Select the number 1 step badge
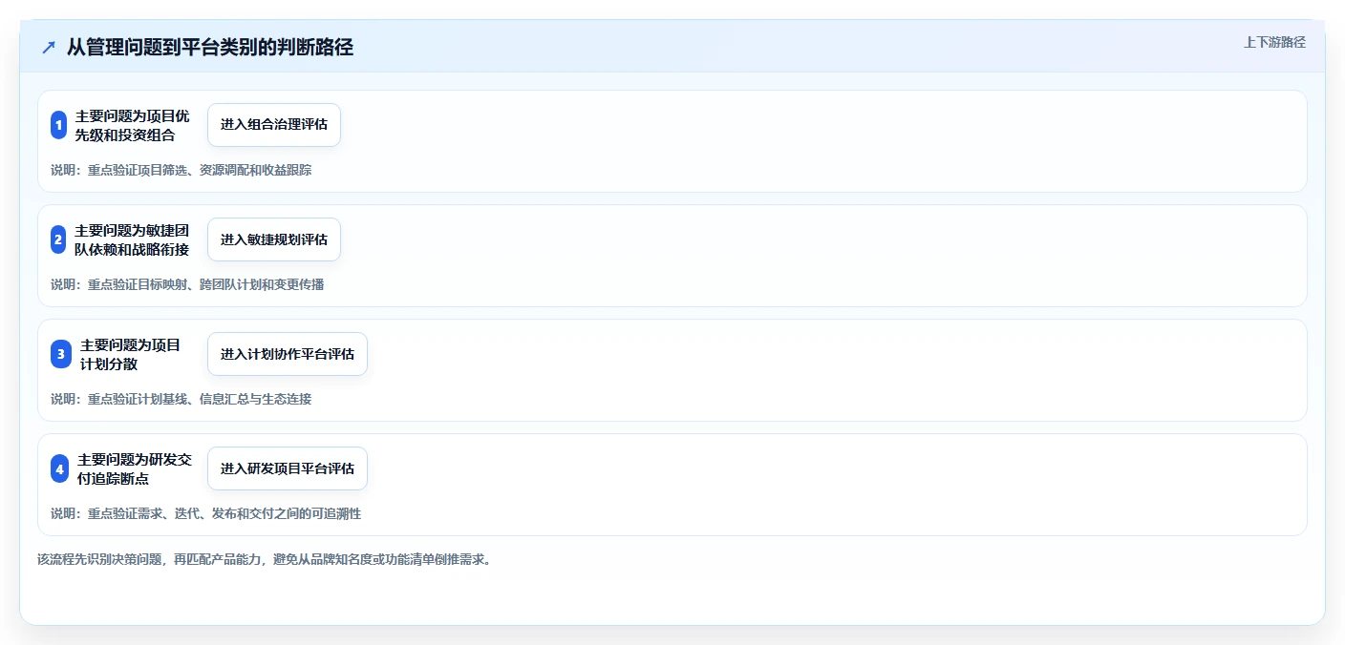Viewport: 1345px width, 645px height. pos(58,125)
